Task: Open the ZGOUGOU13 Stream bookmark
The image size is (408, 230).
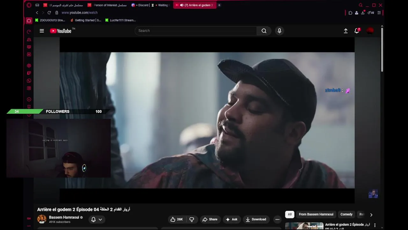Action: [50, 20]
